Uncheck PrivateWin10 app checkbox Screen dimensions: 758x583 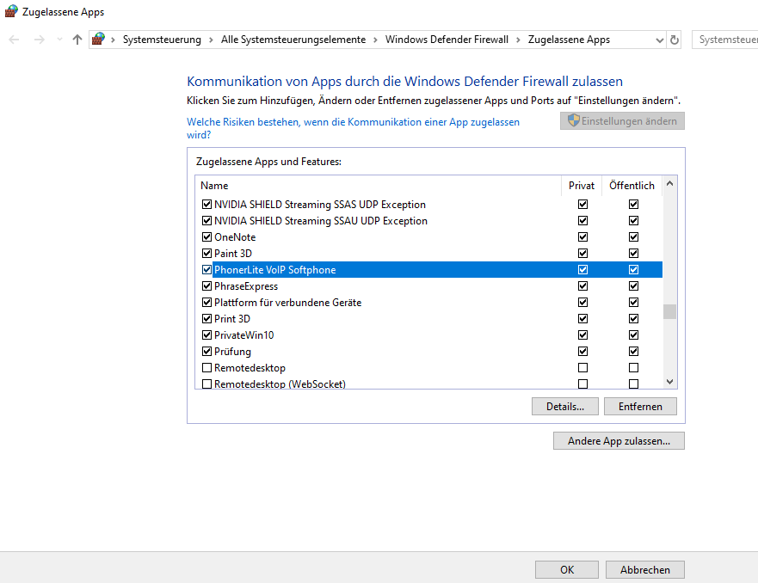pyautogui.click(x=206, y=334)
